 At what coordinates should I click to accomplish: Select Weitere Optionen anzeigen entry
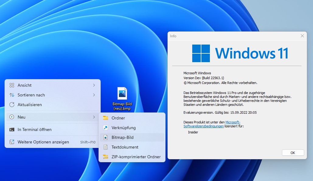click(53, 142)
